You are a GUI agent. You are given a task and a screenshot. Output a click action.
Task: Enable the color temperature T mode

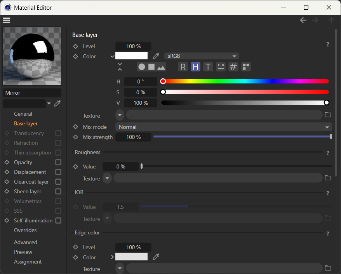point(208,67)
